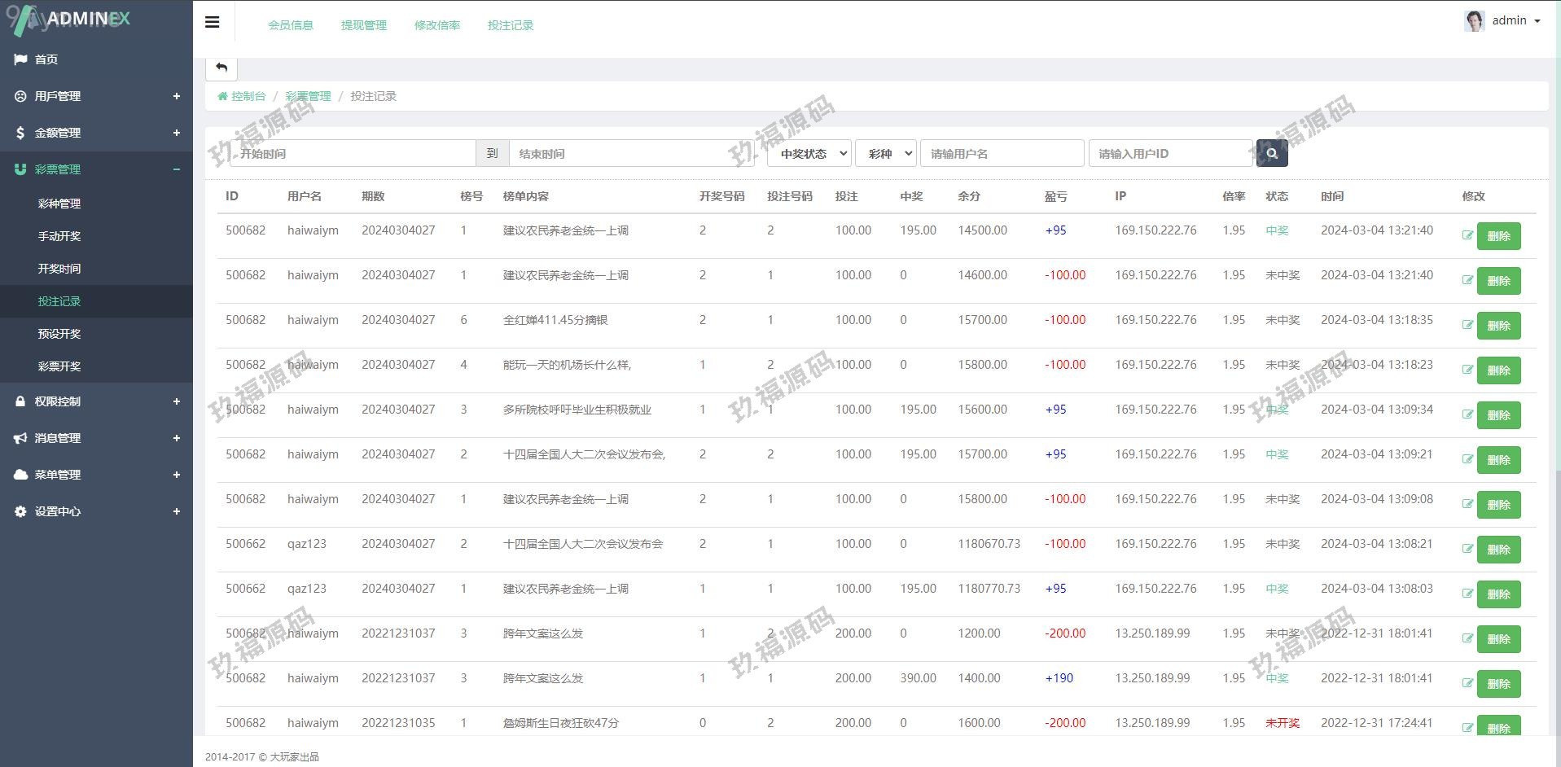Switch to the 提现管理 top tab

[x=363, y=25]
